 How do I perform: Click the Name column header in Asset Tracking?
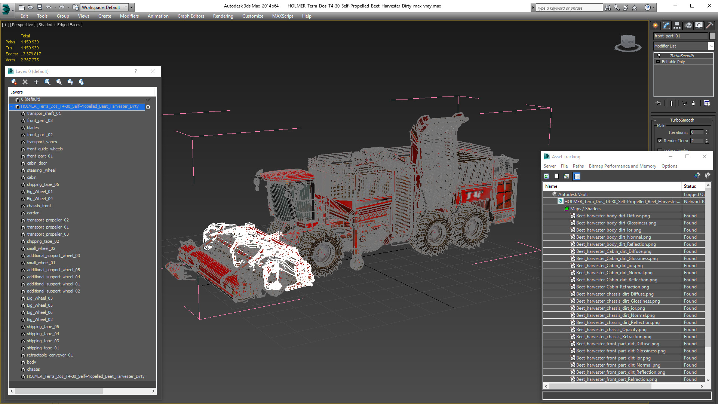pos(612,186)
